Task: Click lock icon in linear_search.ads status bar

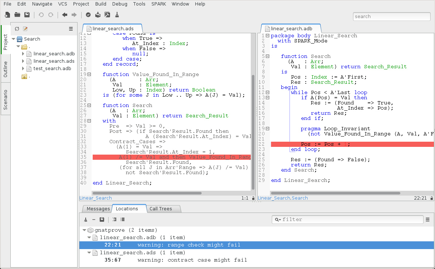Action: coord(253,198)
